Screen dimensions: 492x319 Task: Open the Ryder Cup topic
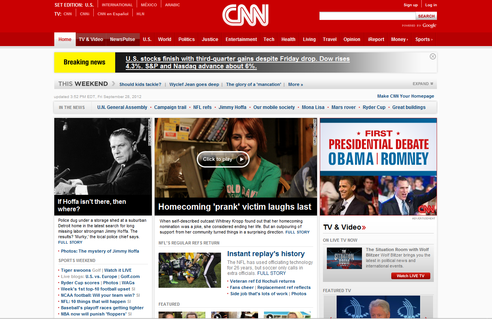click(374, 107)
